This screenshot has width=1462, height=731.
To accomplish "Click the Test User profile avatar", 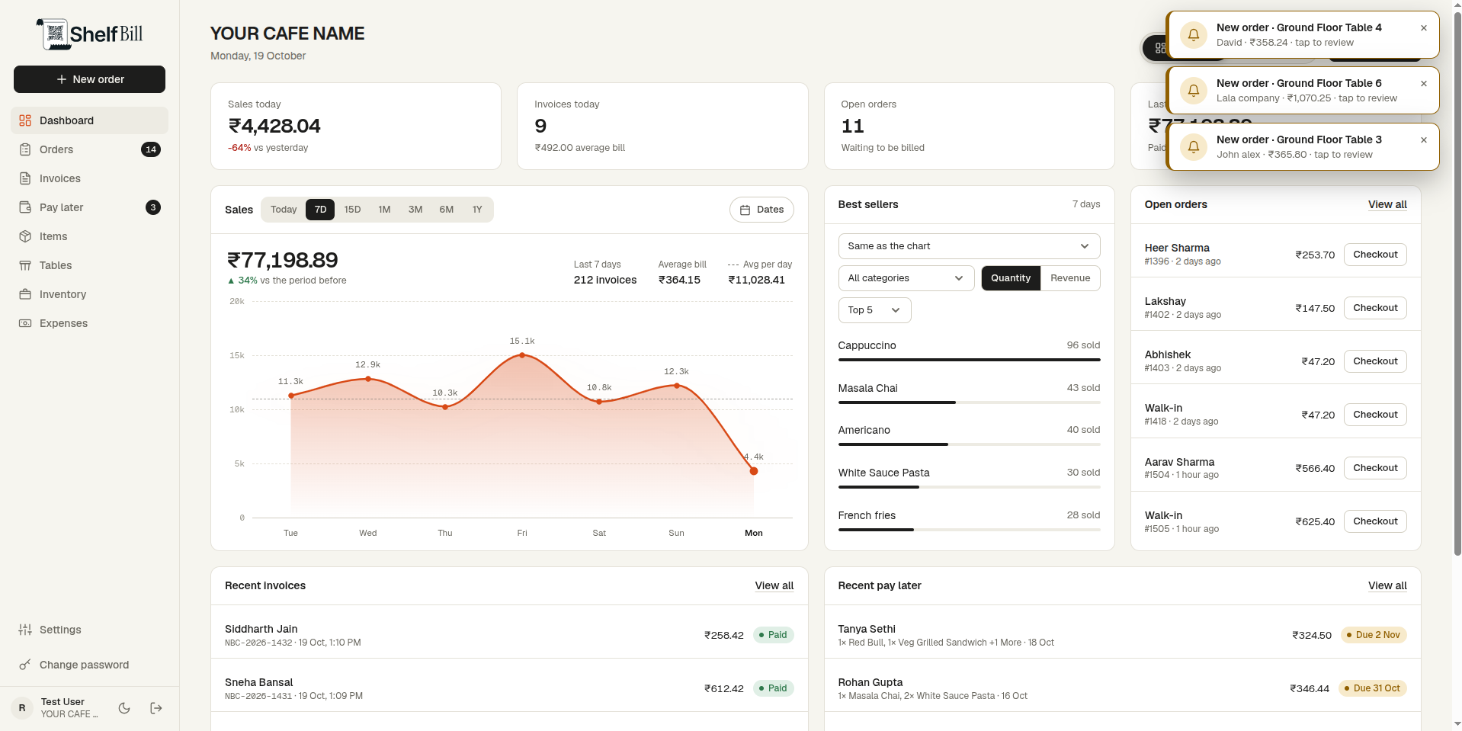I will click(22, 708).
